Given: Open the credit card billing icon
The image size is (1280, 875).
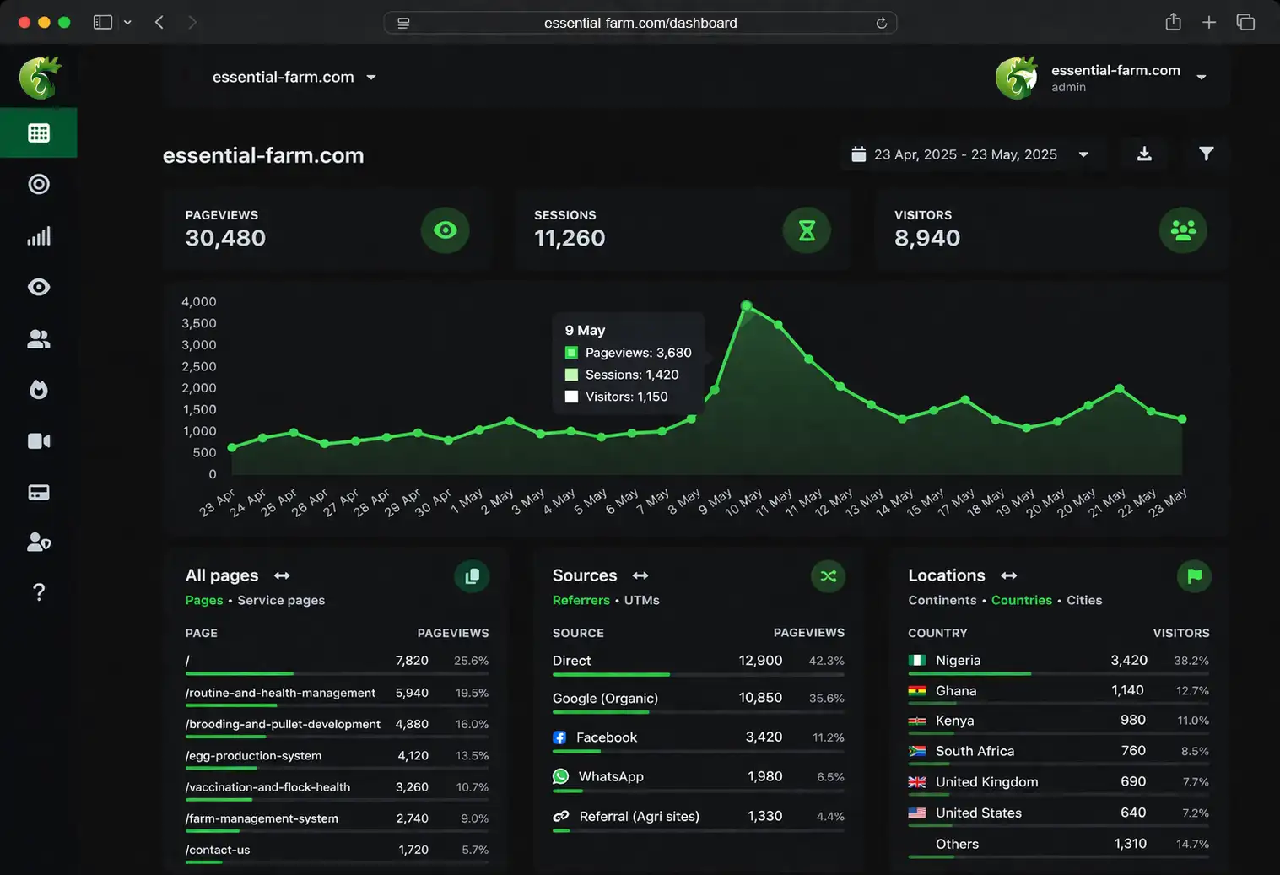Looking at the screenshot, I should 39,493.
